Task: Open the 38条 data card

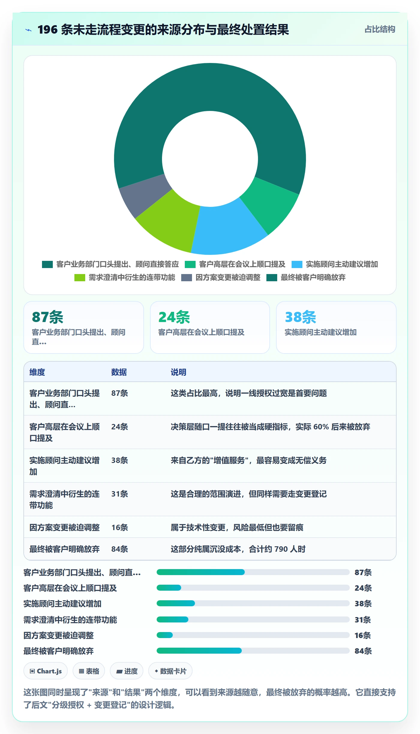Action: 336,327
